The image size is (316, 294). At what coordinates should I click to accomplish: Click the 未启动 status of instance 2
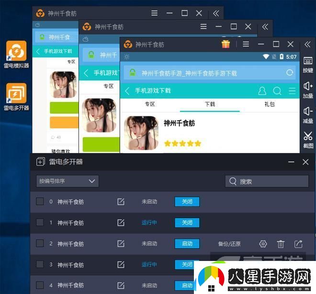pyautogui.click(x=149, y=244)
